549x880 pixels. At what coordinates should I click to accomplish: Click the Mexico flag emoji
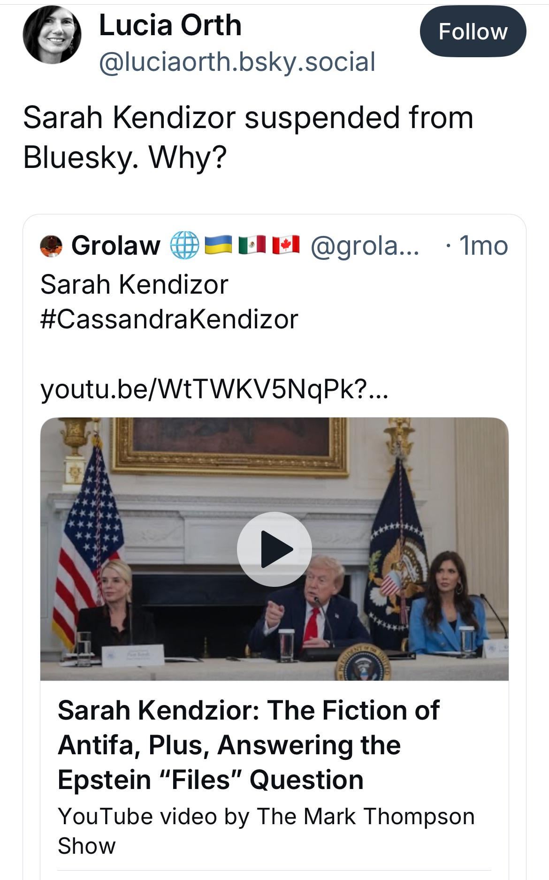click(252, 245)
